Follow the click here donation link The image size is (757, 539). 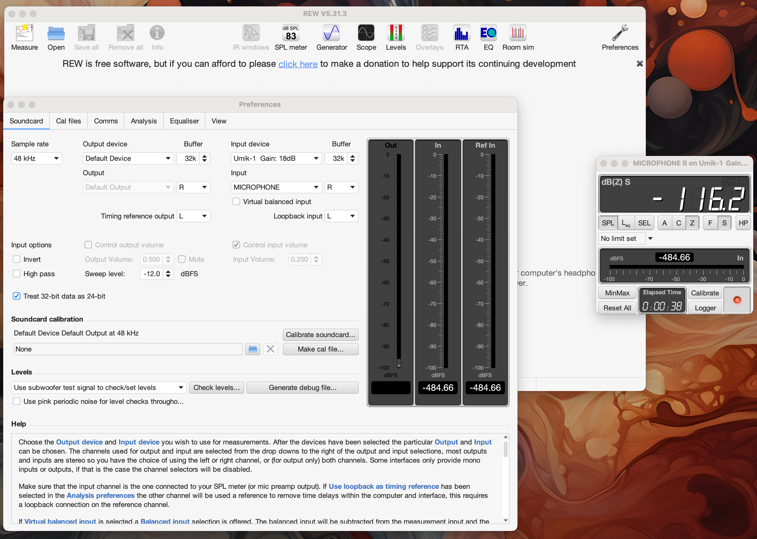point(298,64)
